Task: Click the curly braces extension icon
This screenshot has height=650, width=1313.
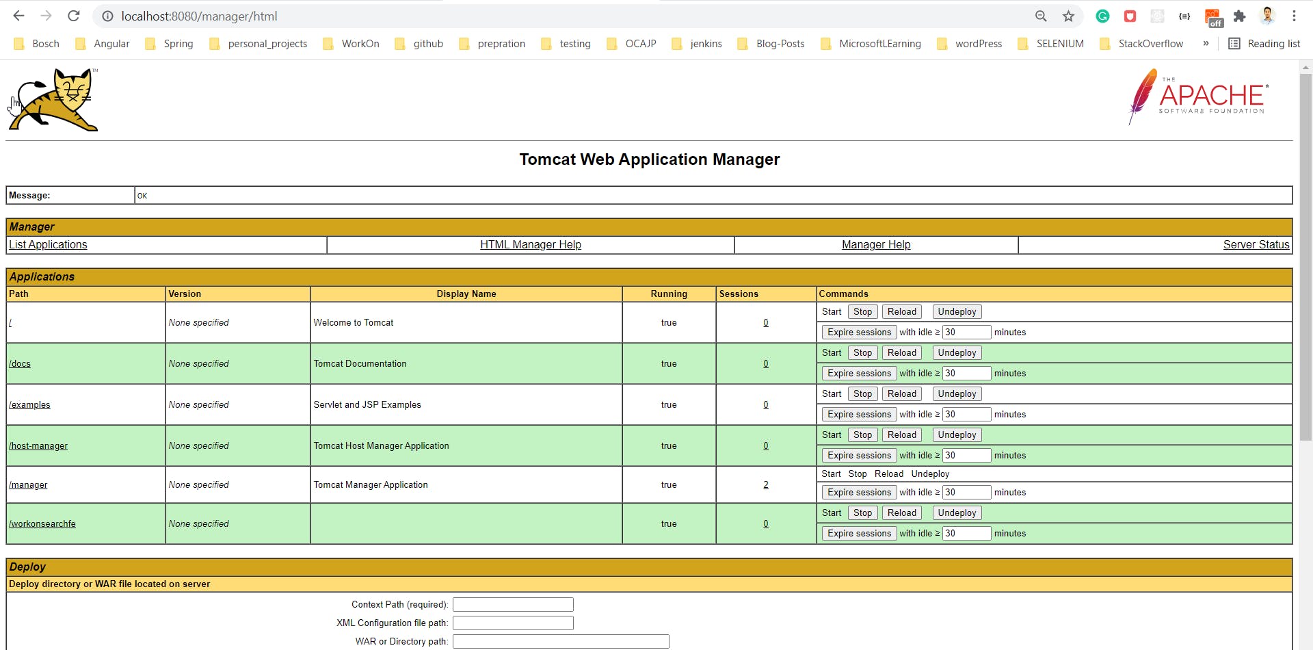Action: (x=1184, y=16)
